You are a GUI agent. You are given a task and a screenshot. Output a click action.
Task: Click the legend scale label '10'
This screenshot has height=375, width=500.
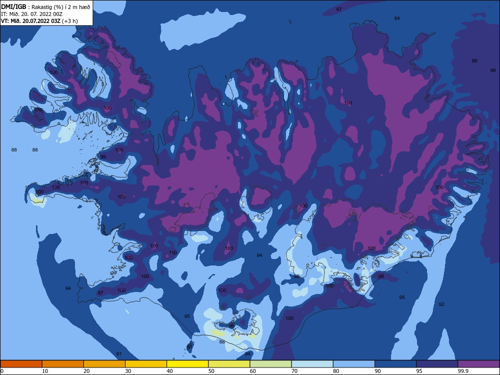pyautogui.click(x=45, y=371)
